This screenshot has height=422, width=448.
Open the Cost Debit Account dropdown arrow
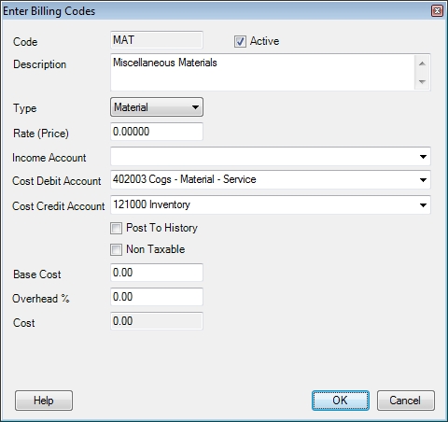coord(423,180)
